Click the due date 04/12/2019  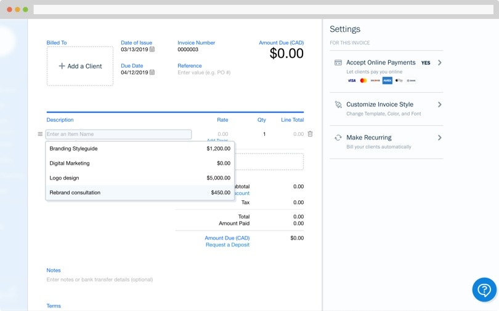pyautogui.click(x=134, y=73)
